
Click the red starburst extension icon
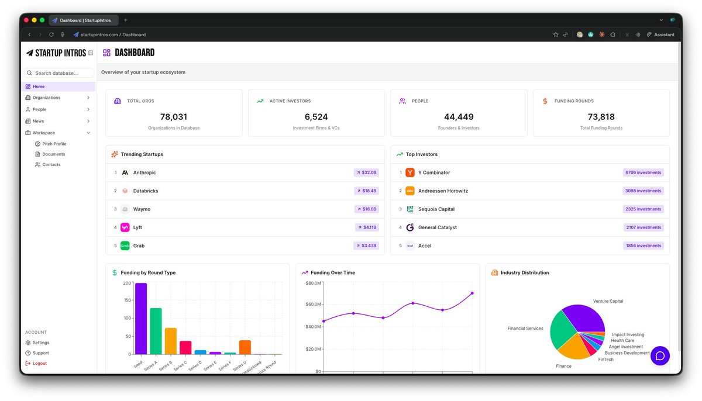tap(602, 34)
